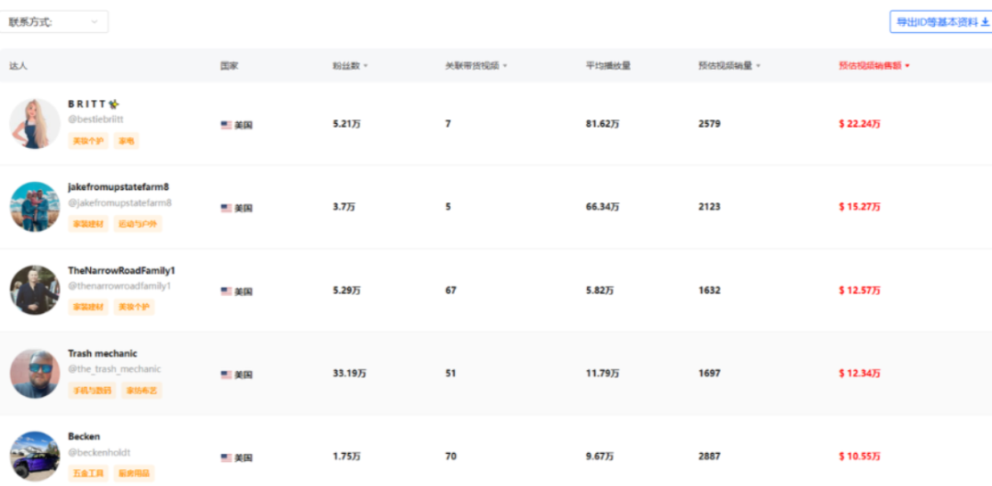Open Trash mechanic's avatar photo
Viewport: 992px width, 486px height.
pyautogui.click(x=35, y=373)
